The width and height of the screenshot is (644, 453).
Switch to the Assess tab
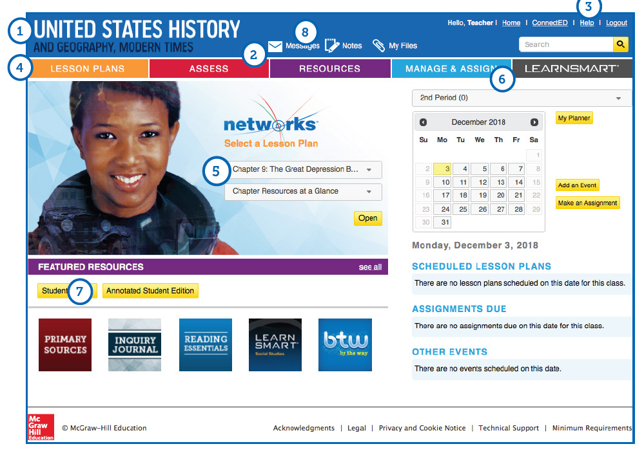[209, 68]
